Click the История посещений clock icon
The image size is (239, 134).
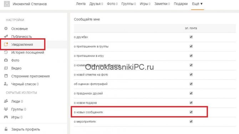6,52
